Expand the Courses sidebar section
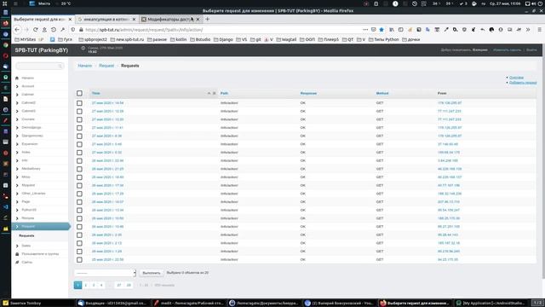 click(x=17, y=119)
